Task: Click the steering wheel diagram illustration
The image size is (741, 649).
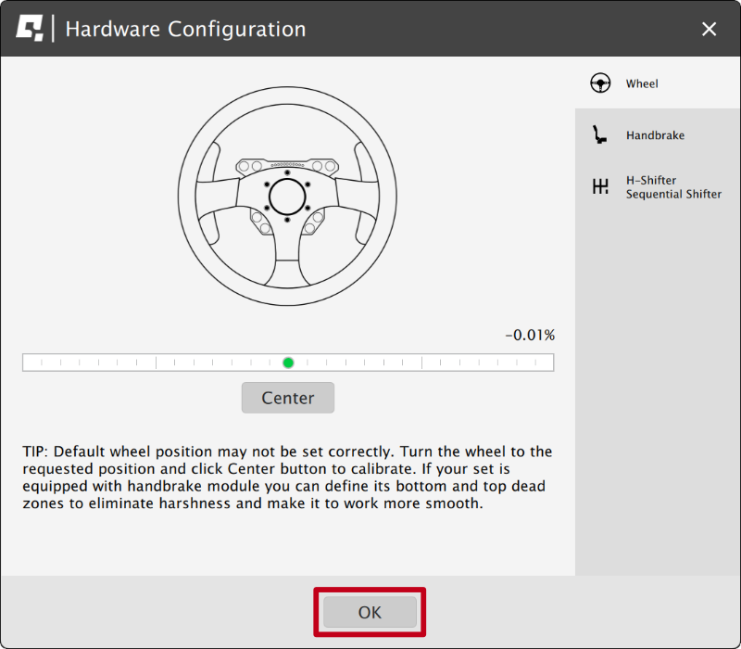Action: point(287,195)
